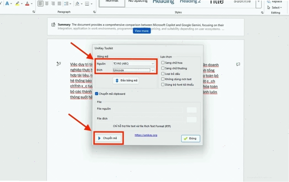Click Replace in the Editing group
The image size is (289, 182).
(x=275, y=2)
